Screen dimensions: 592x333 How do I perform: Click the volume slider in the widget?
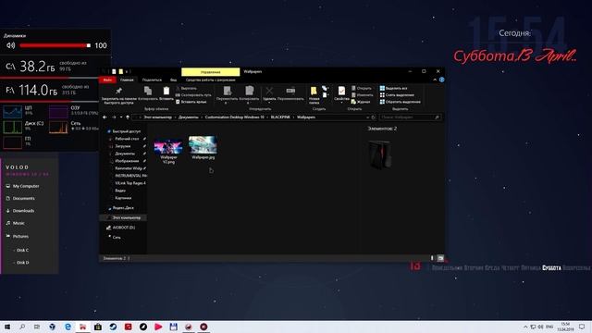click(55, 45)
